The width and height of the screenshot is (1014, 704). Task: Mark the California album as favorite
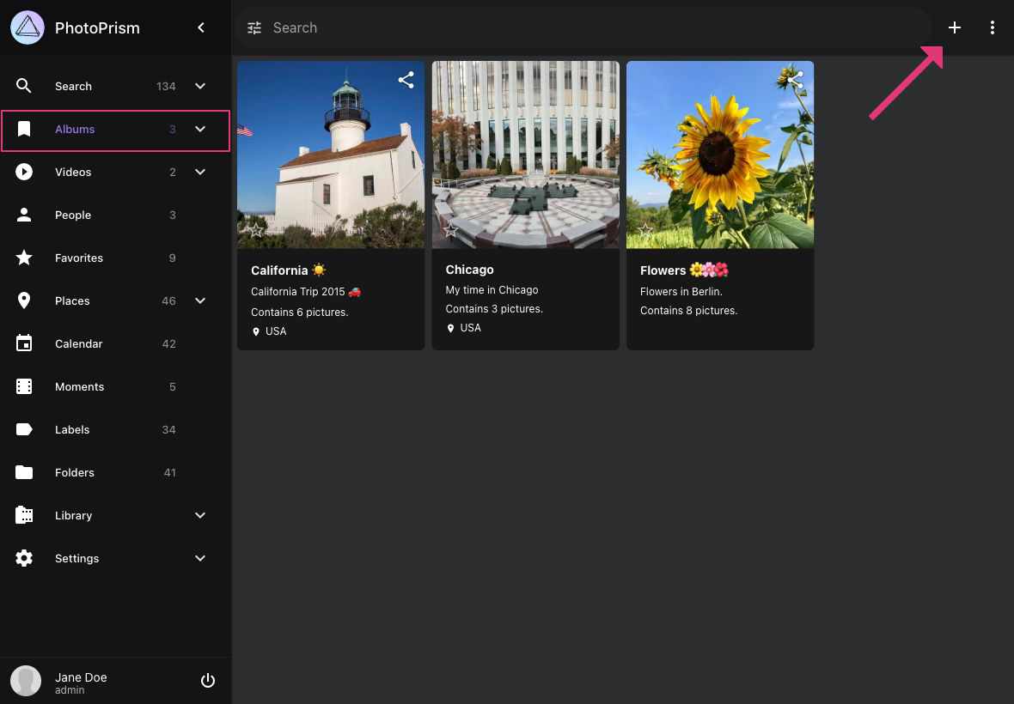coord(255,230)
